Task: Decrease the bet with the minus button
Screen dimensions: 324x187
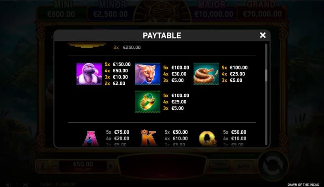Action: [55, 166]
